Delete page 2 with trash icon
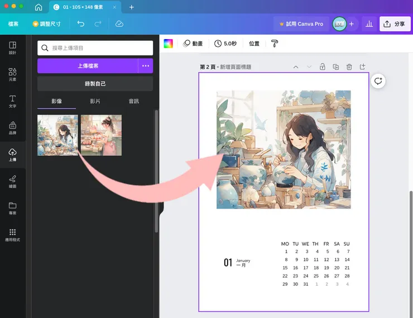Image resolution: width=413 pixels, height=318 pixels. tap(349, 67)
